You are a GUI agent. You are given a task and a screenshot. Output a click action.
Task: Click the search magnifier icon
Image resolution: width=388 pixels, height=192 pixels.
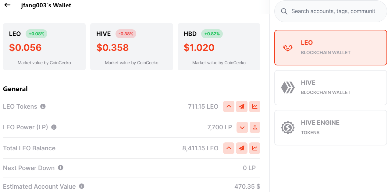(284, 11)
